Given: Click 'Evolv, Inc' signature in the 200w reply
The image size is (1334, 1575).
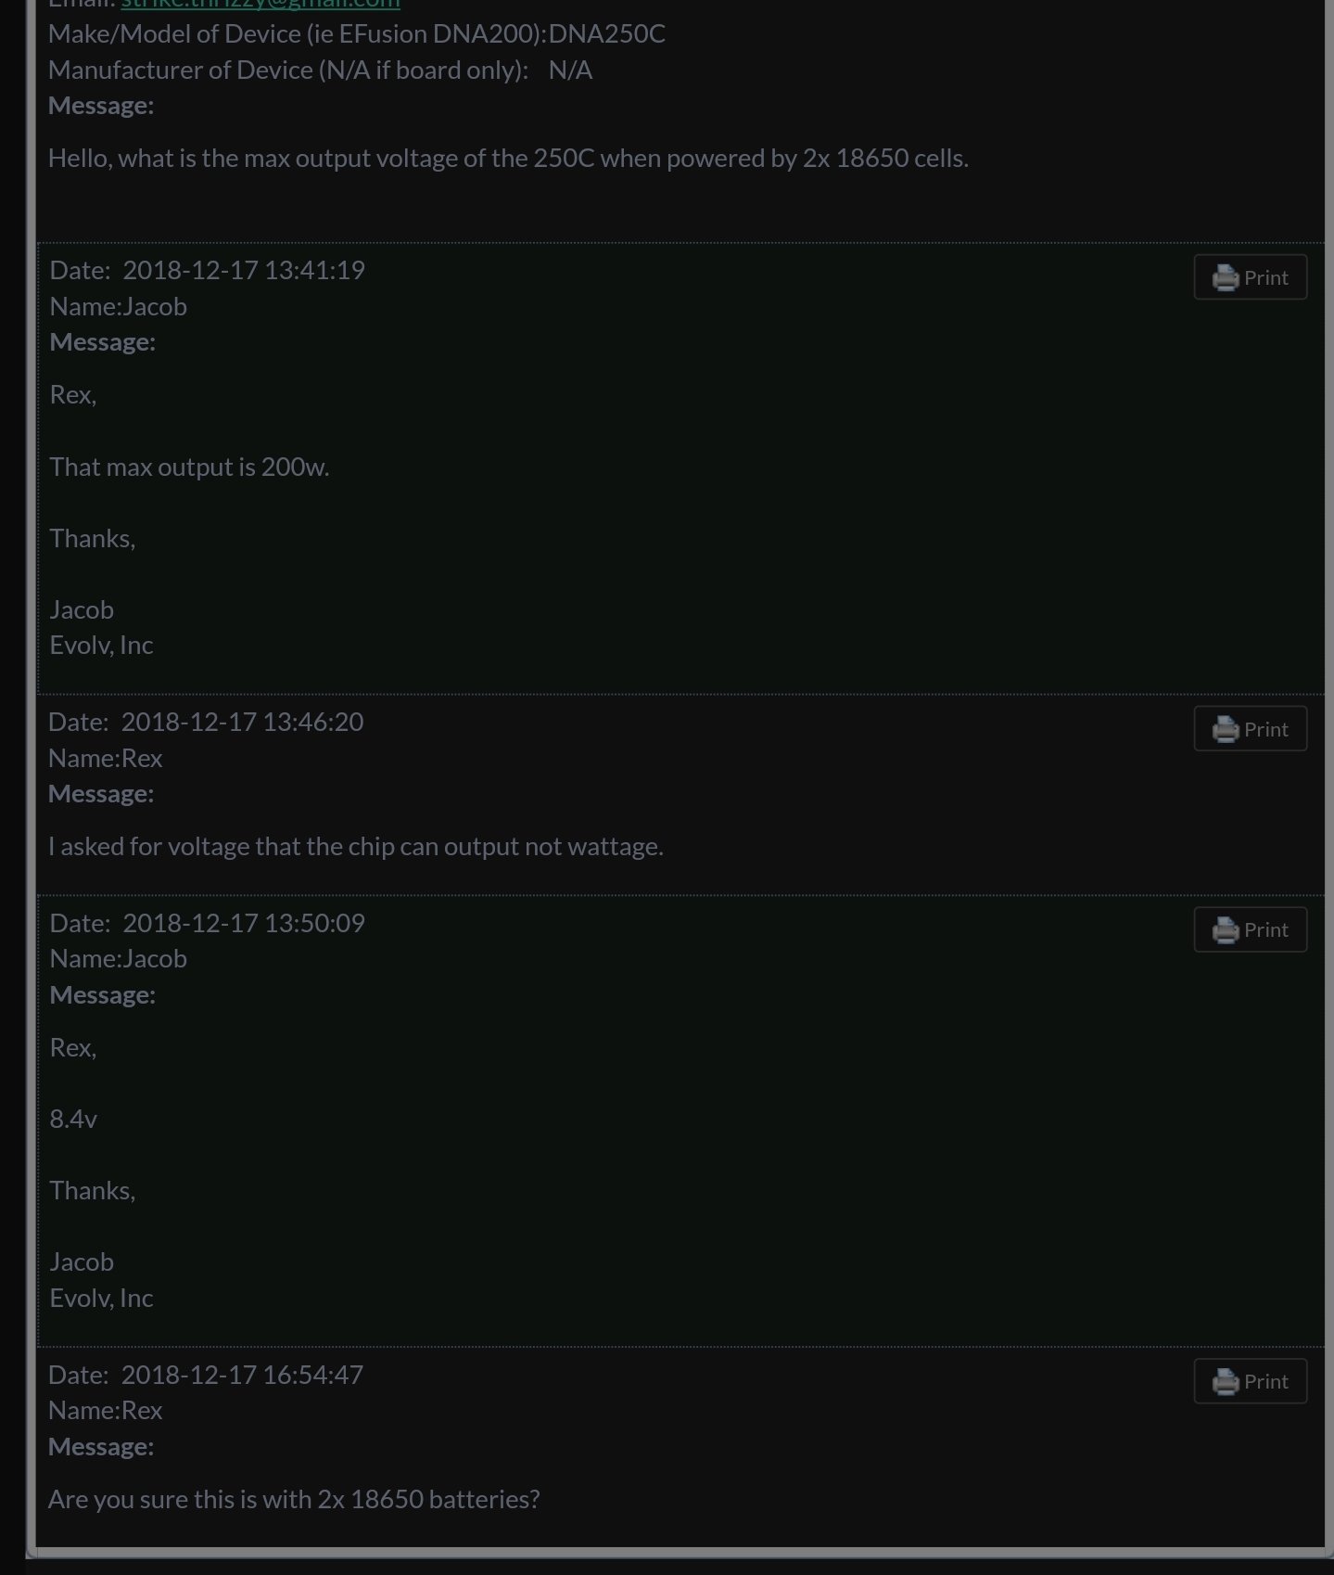Looking at the screenshot, I should point(101,645).
